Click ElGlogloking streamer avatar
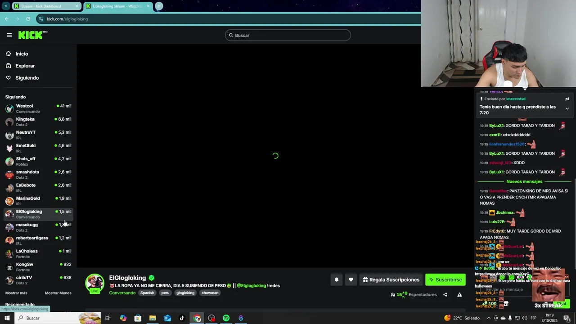 (x=95, y=283)
